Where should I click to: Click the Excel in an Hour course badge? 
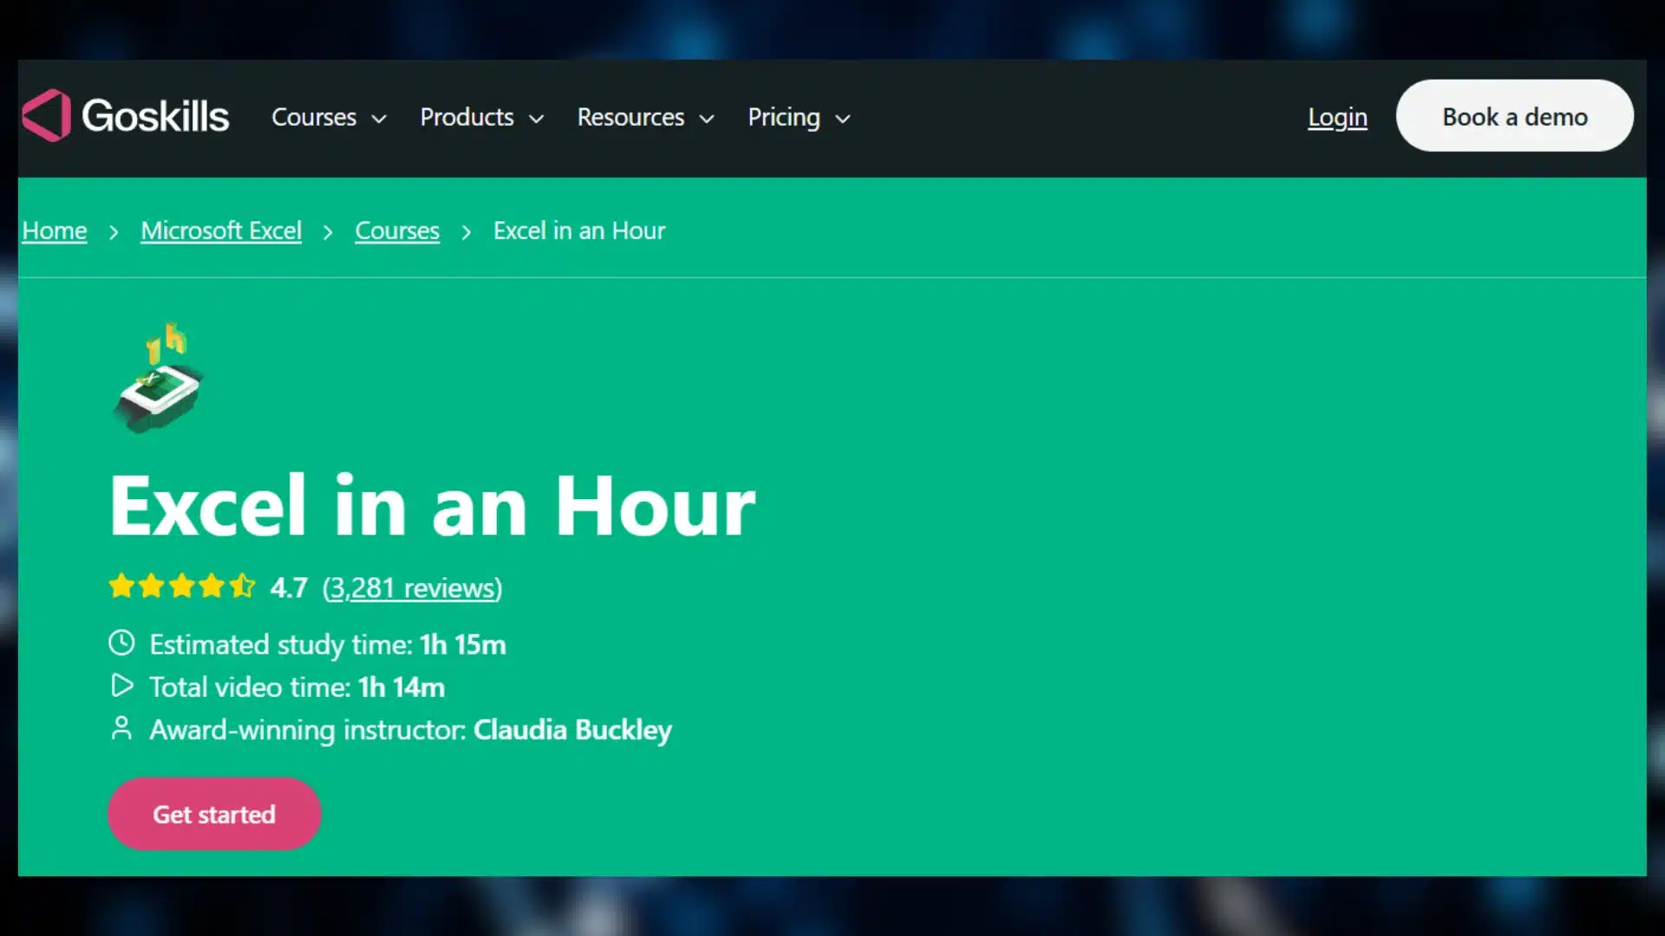(160, 378)
